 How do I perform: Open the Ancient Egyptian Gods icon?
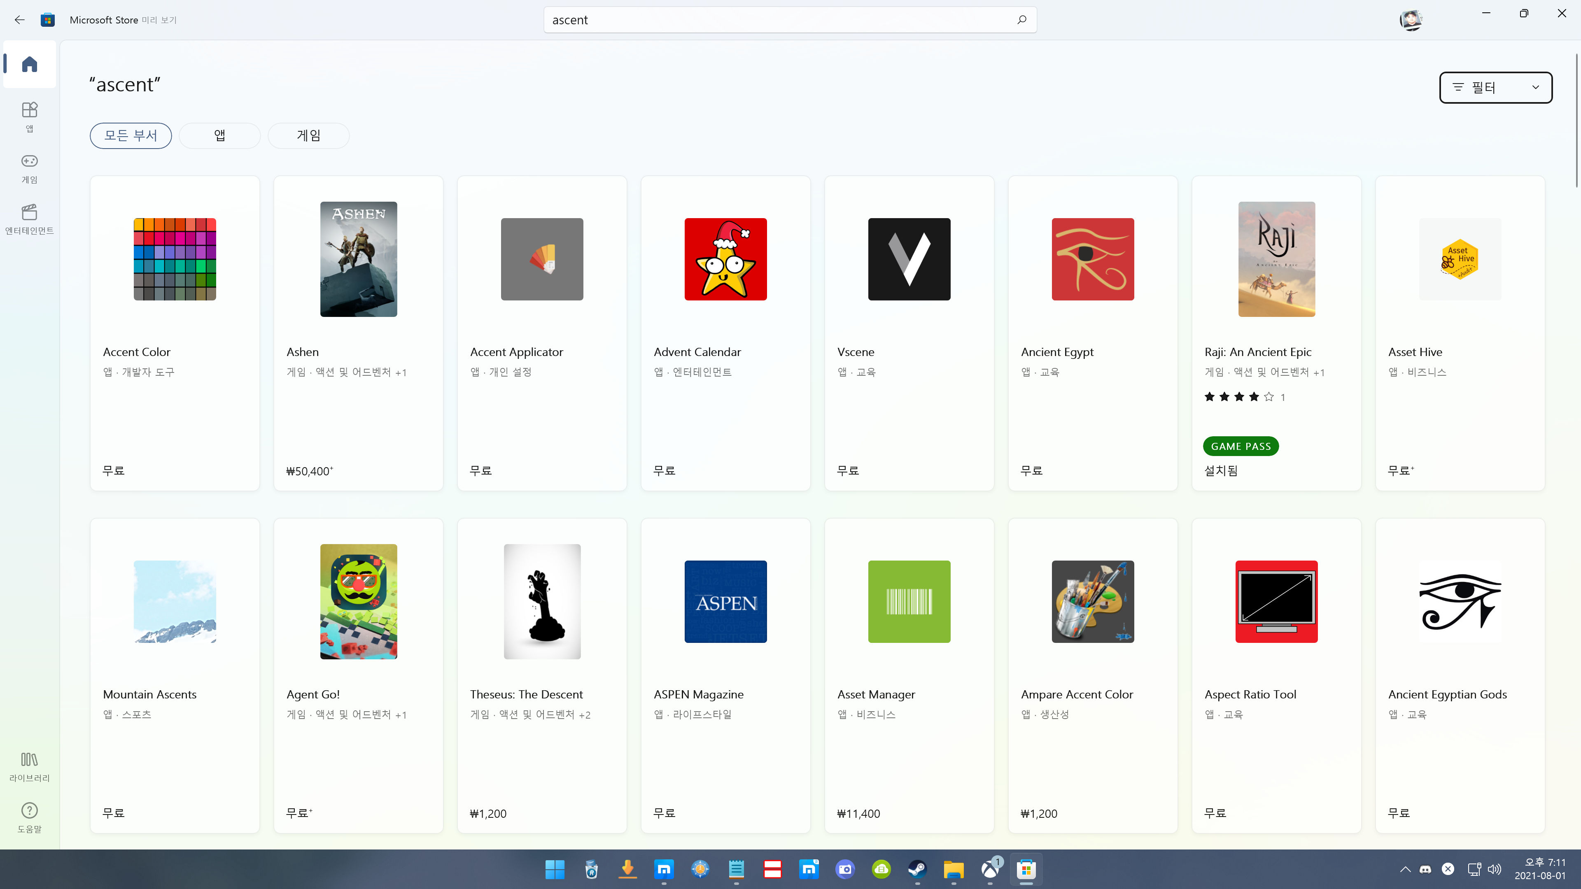[1460, 601]
